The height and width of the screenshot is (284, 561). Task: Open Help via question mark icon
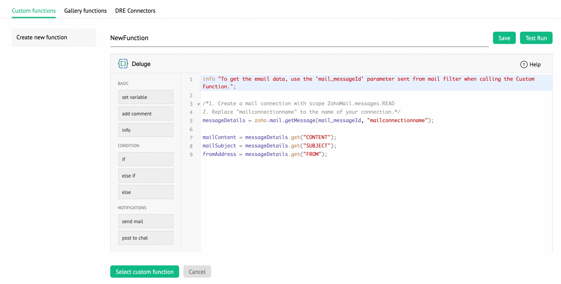click(524, 65)
